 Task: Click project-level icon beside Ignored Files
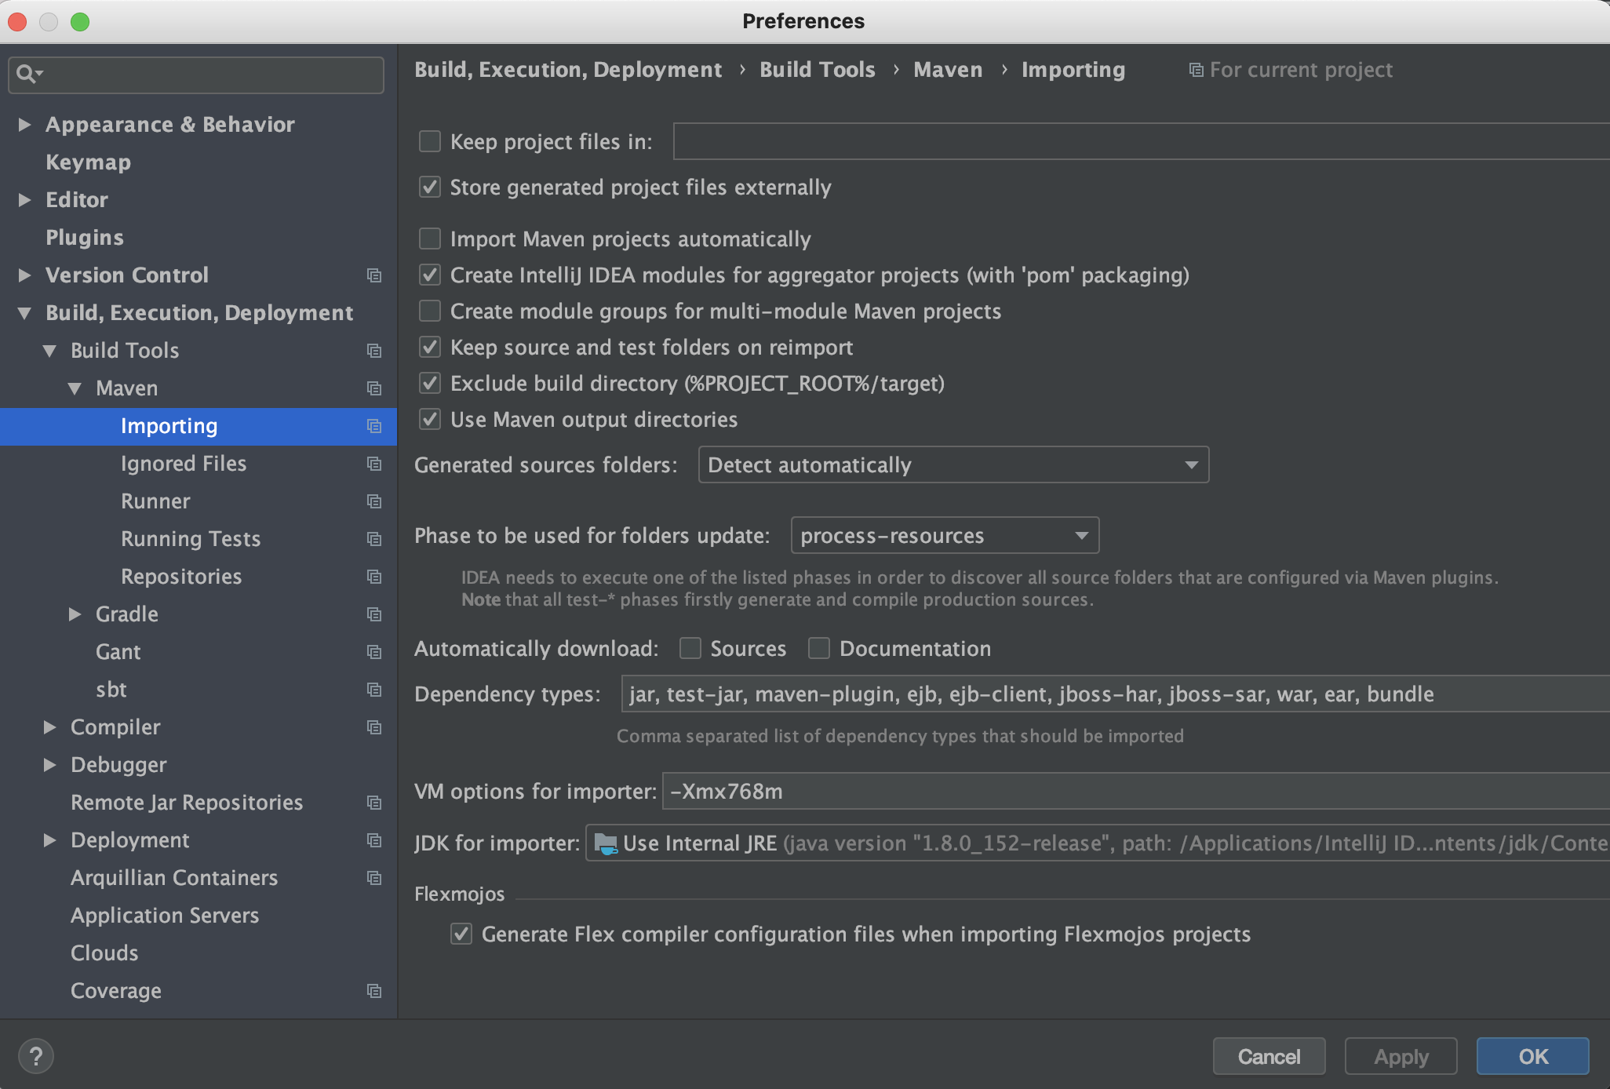pos(374,464)
